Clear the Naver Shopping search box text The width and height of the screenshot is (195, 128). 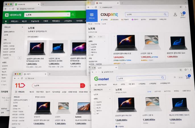(x=68, y=15)
